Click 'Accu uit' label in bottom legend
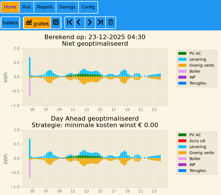Image resolution: width=221 pixels, height=195 pixels. [x=197, y=141]
